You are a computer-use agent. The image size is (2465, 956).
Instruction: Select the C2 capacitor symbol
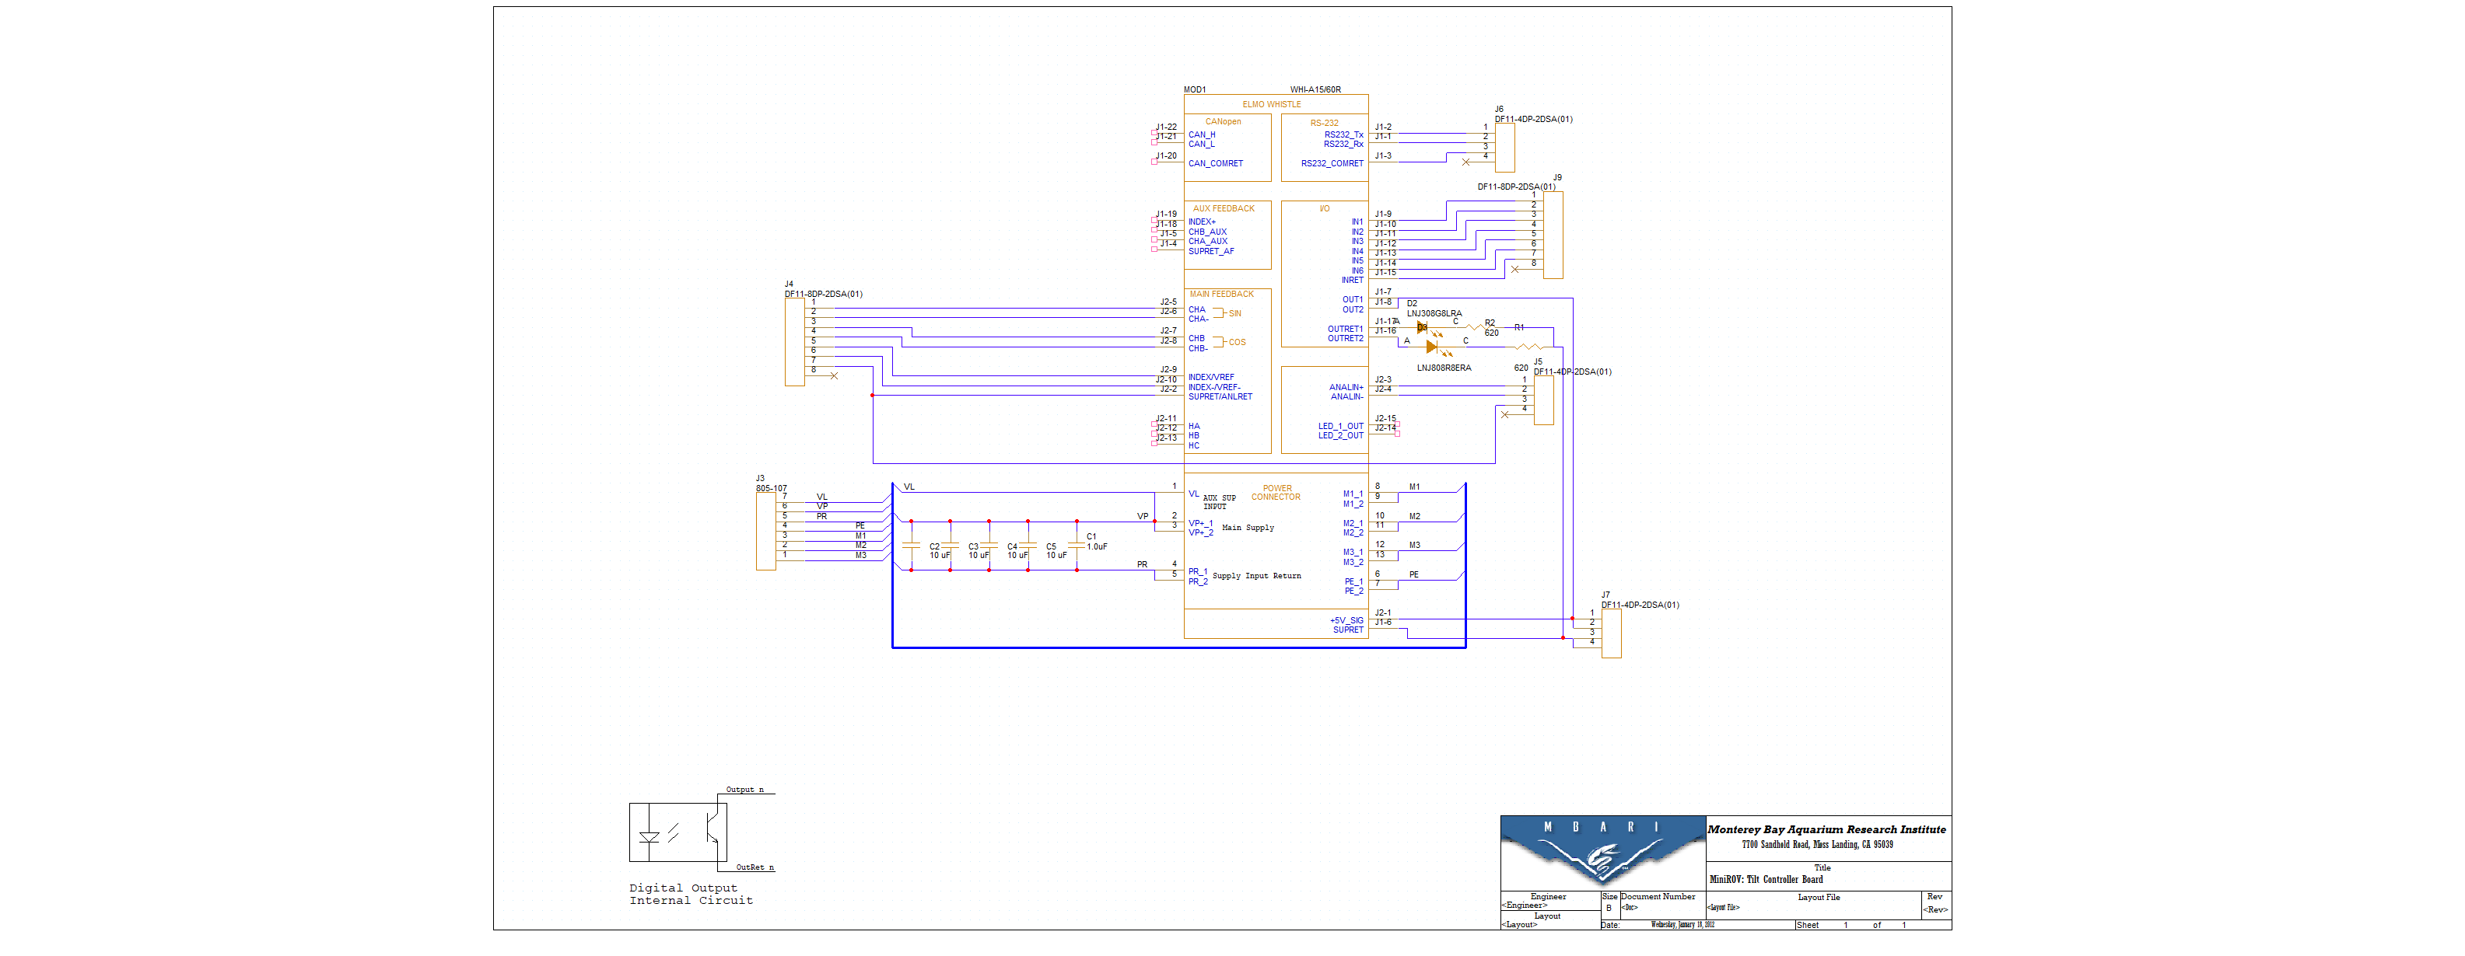coord(911,545)
